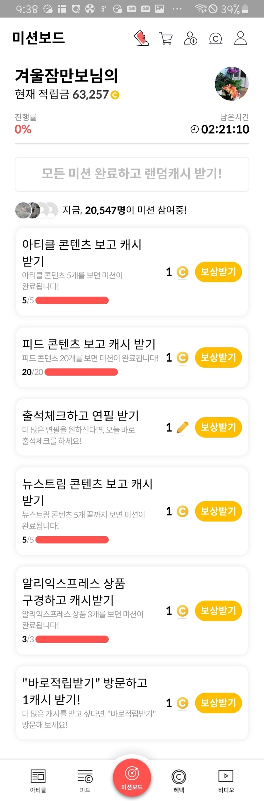Open the 비디오 tab
Screen dimensions: 264x801
pyautogui.click(x=226, y=780)
